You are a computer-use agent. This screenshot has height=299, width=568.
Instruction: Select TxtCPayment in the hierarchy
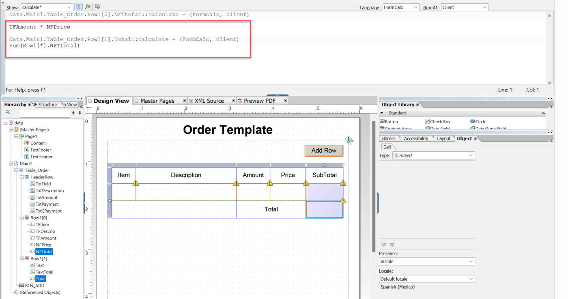coord(49,211)
